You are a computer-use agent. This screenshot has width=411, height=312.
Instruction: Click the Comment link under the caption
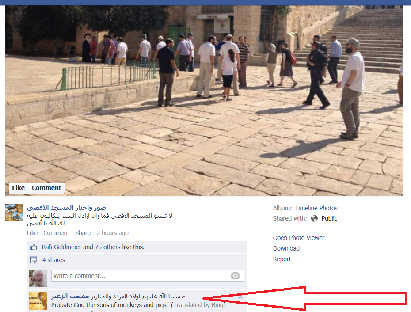tap(57, 233)
